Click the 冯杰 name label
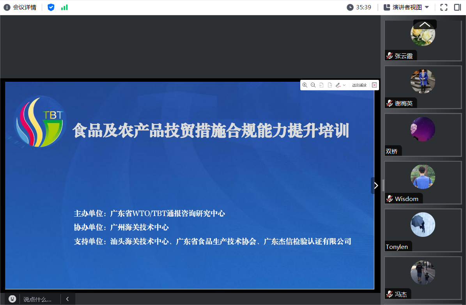This screenshot has width=466, height=305. click(x=400, y=294)
